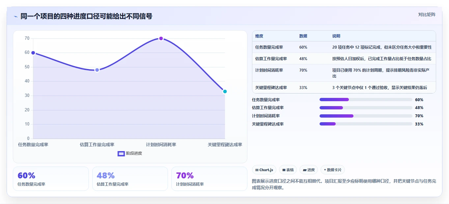449x204 pixels.
Task: Toggle the 阶段进度 legend swatch
Action: (x=121, y=153)
